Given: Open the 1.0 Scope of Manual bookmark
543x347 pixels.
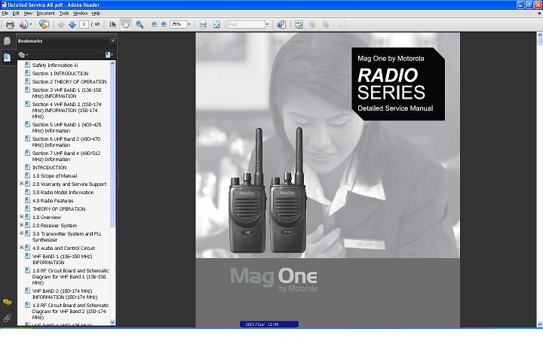Looking at the screenshot, I should [55, 175].
